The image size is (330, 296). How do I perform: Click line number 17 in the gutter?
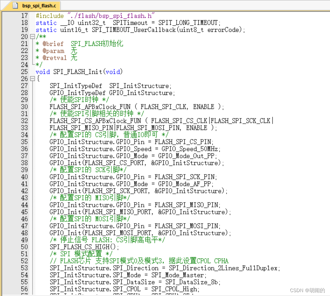(x=25, y=16)
